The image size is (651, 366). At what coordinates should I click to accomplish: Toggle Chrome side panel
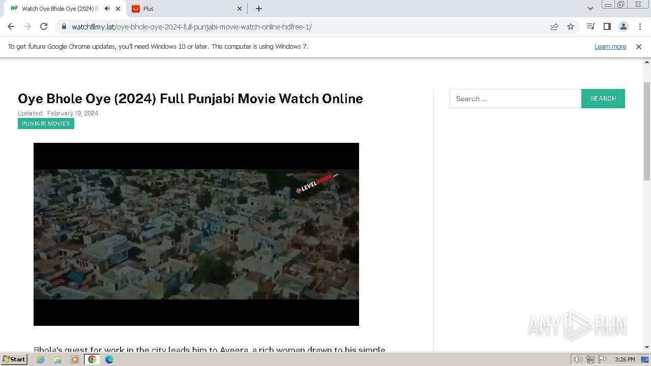tap(607, 26)
